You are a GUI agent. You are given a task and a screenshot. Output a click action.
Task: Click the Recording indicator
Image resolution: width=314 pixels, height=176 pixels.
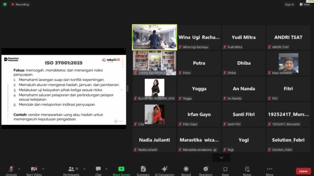tap(20, 4)
